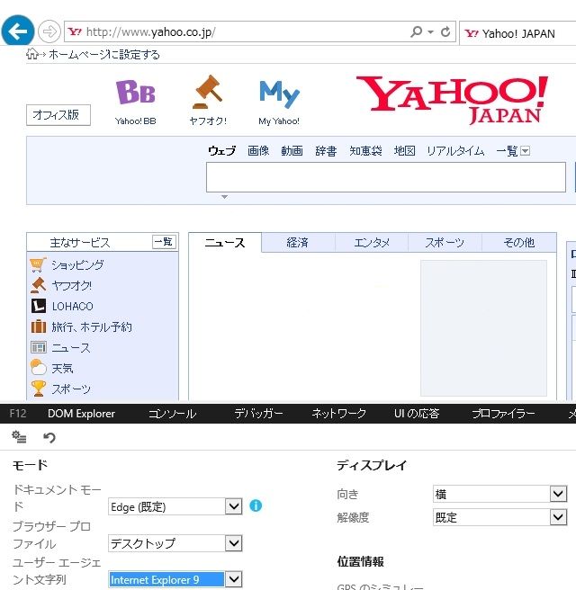Select the ニュース news tab
The height and width of the screenshot is (590, 576).
pyautogui.click(x=225, y=243)
